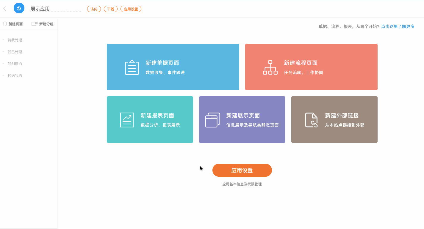Open 抄送我的 in sidebar

[15, 76]
